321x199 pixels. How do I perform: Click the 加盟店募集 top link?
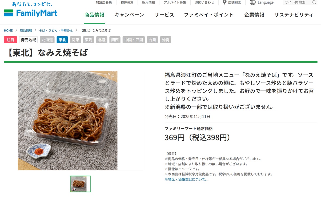[104, 2]
